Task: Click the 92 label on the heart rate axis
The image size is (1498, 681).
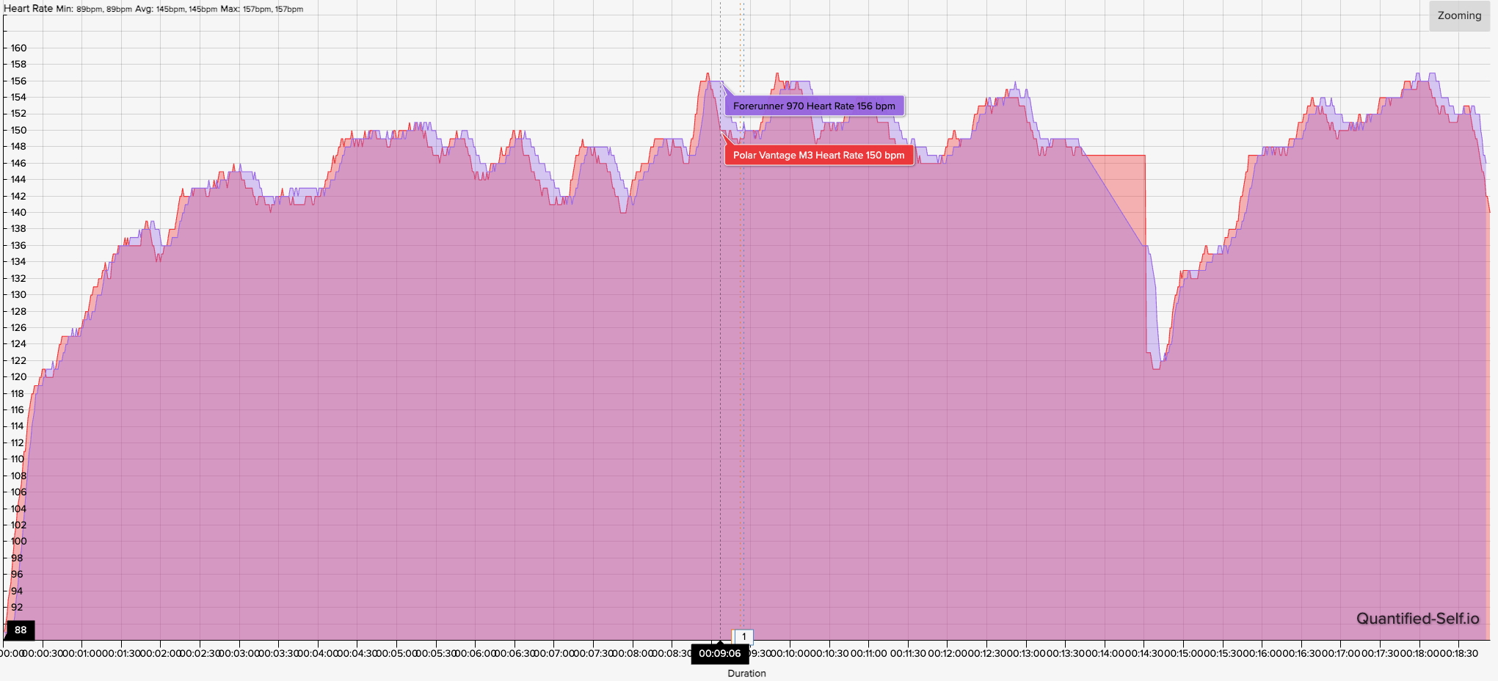Action: click(17, 607)
